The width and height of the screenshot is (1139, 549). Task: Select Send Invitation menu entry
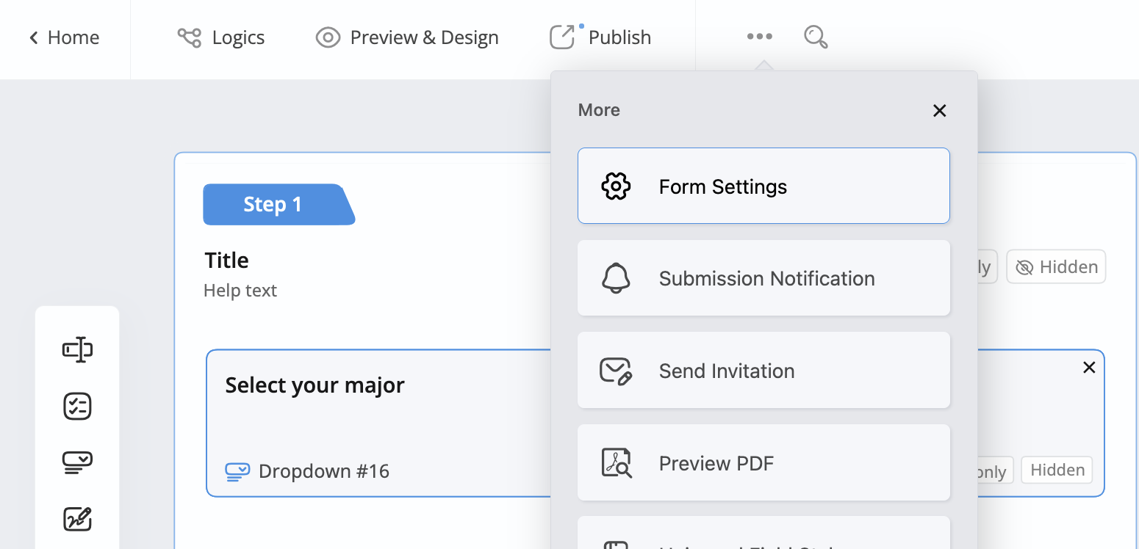coord(763,371)
